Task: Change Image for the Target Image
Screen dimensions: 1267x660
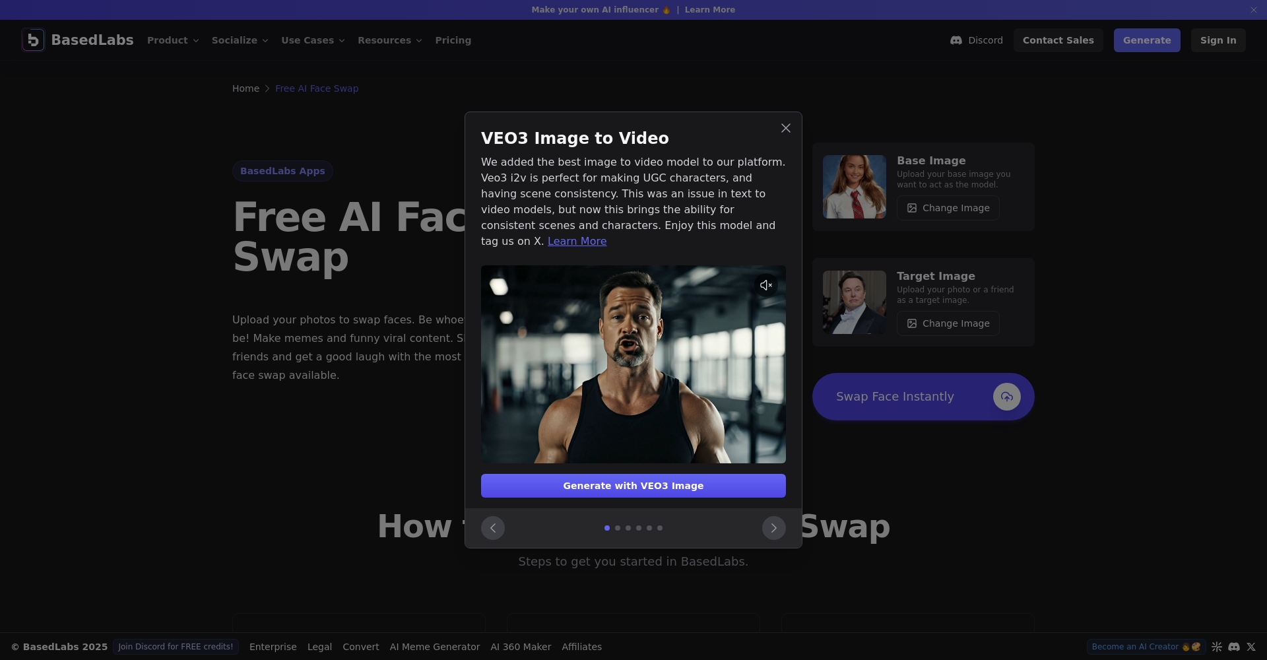Action: coord(948,323)
